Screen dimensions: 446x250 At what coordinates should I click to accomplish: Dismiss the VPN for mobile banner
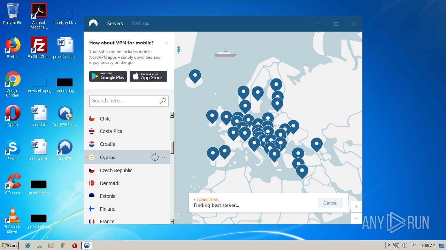pyautogui.click(x=167, y=43)
